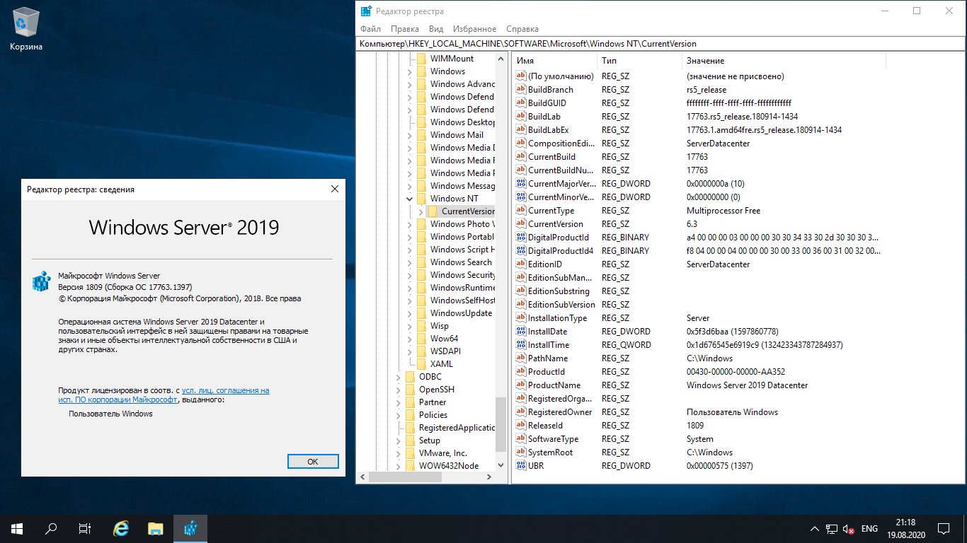
Task: Open the Корзина recycle bin desktop icon
Action: click(26, 30)
